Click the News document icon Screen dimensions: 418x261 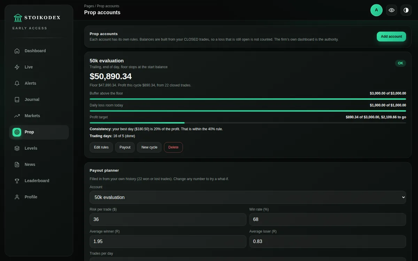click(17, 165)
